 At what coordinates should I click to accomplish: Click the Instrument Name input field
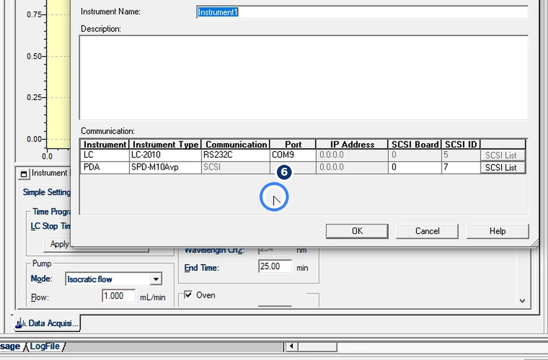[x=362, y=12]
